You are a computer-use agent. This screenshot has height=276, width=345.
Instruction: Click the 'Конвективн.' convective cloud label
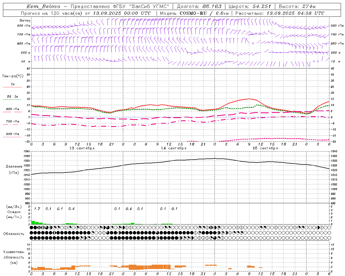(14, 252)
